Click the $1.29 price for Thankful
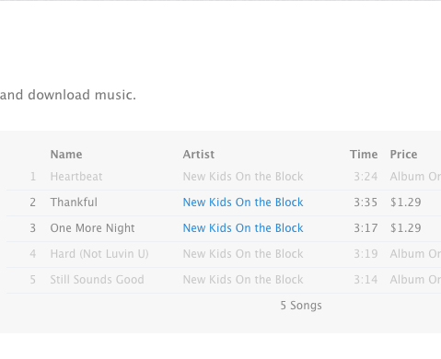Image resolution: width=441 pixels, height=359 pixels. pyautogui.click(x=405, y=203)
